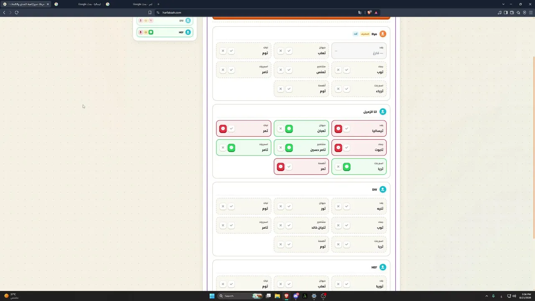Reject HEF's animal answer ثعلب
535x301 pixels.
[280, 284]
